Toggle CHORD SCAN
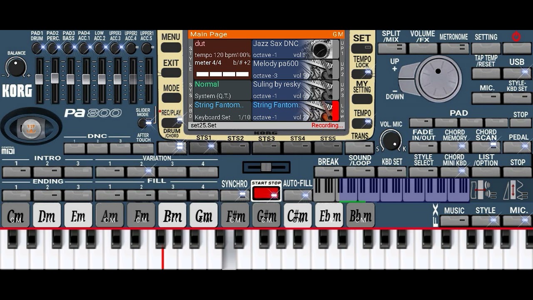The width and height of the screenshot is (533, 300). (x=486, y=147)
